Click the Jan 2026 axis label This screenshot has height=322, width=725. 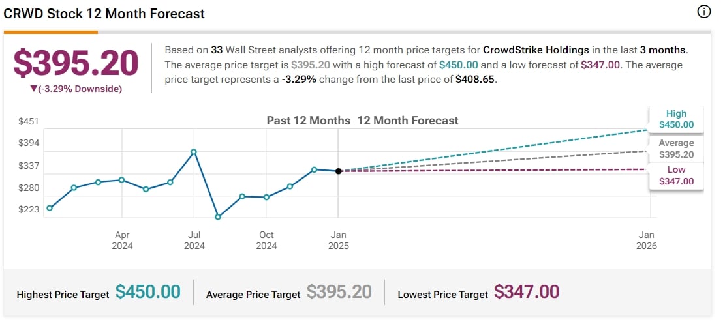[646, 240]
